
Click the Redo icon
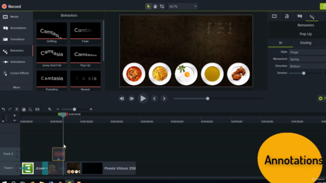tap(10, 109)
